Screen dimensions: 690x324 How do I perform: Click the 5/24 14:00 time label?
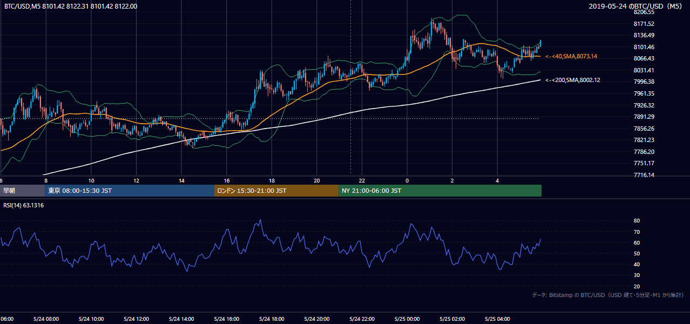(x=181, y=319)
